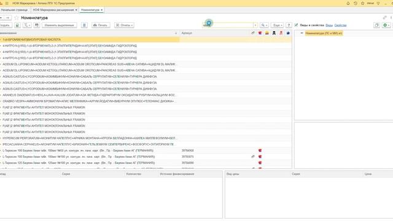Screen dimensions: 393x221
Task: Click the paperclip column header icon
Action: pos(253,33)
